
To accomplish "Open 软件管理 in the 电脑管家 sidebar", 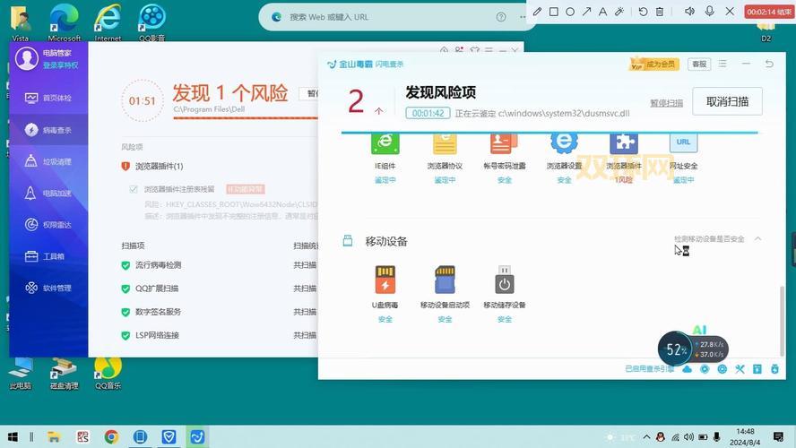I will [x=48, y=289].
